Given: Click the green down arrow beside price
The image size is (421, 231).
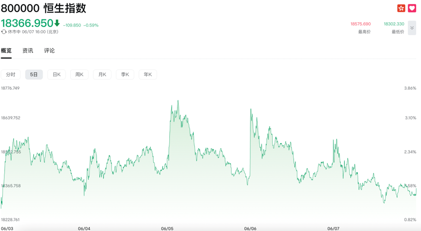Looking at the screenshot, I should click(57, 23).
